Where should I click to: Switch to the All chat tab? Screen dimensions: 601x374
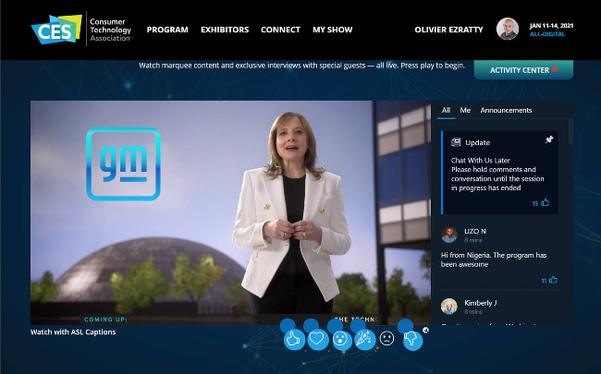446,110
